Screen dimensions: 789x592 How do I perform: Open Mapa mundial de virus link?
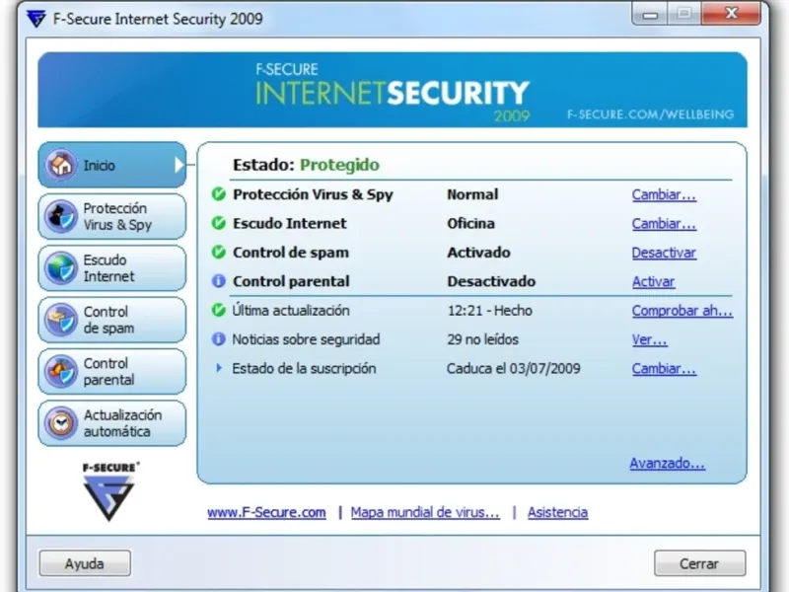click(x=425, y=512)
